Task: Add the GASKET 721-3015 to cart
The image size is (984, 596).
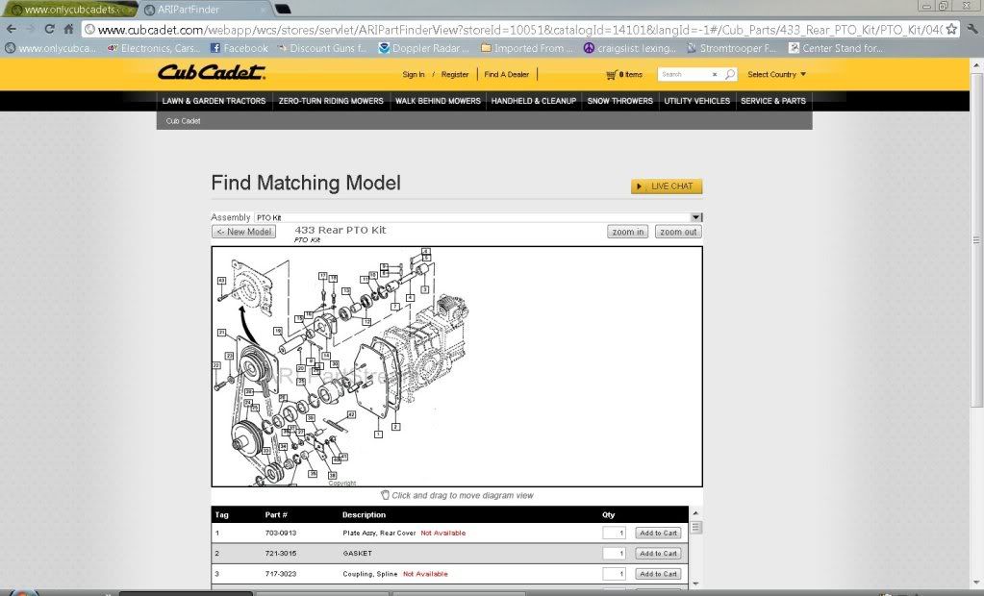Action: [658, 554]
